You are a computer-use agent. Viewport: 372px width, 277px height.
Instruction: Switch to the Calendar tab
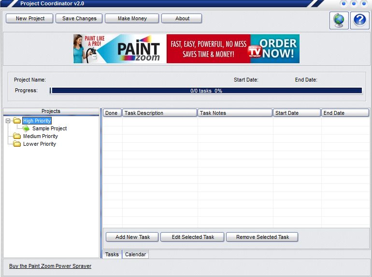(x=135, y=254)
